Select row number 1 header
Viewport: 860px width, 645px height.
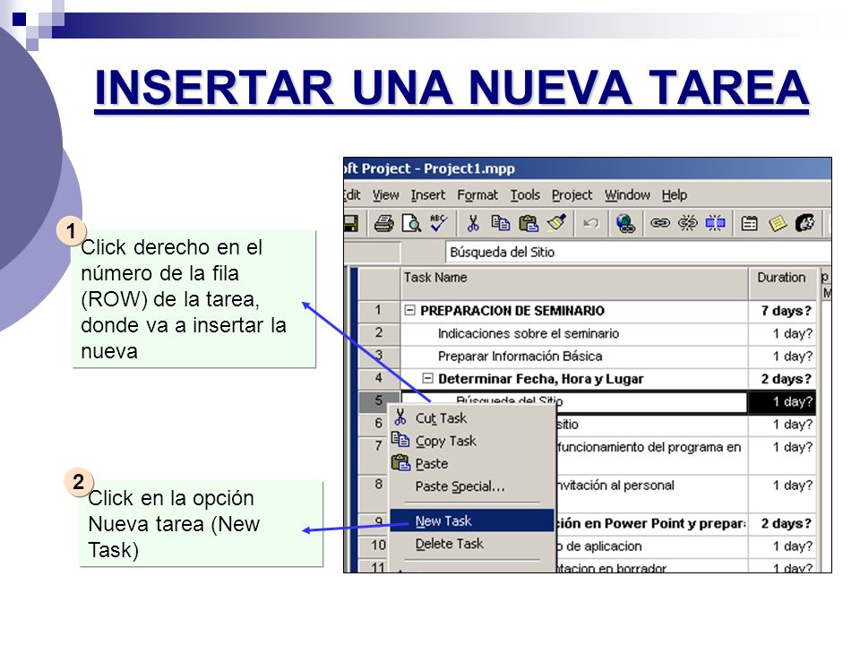[379, 311]
